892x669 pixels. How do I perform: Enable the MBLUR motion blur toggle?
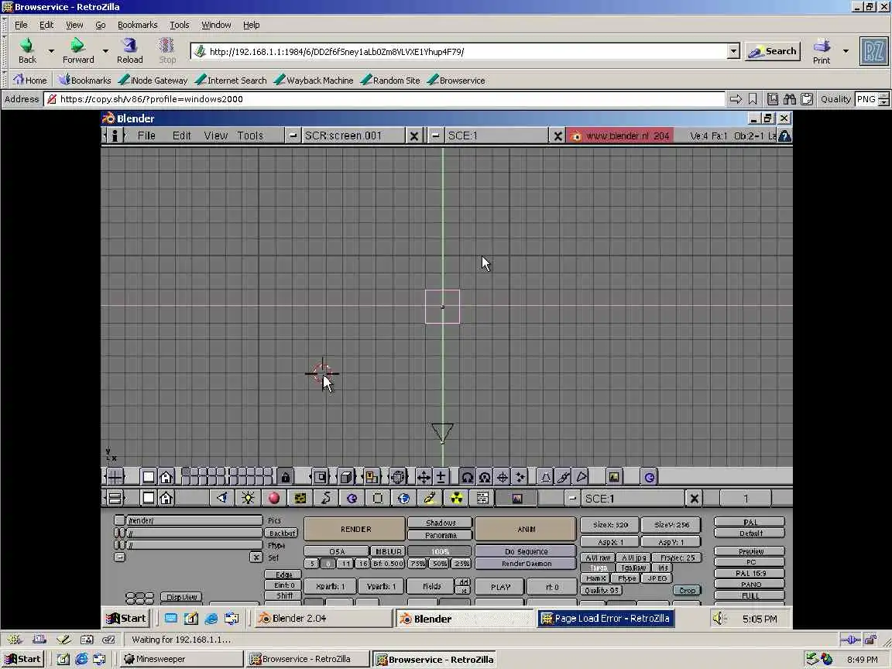point(388,551)
